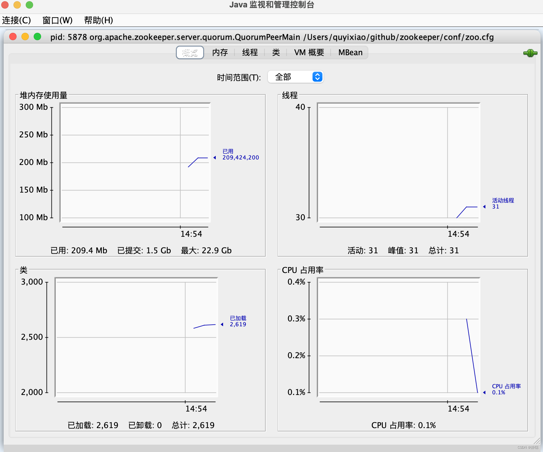Image resolution: width=543 pixels, height=452 pixels.
Task: Open the 帮助(H) menu
Action: [99, 20]
